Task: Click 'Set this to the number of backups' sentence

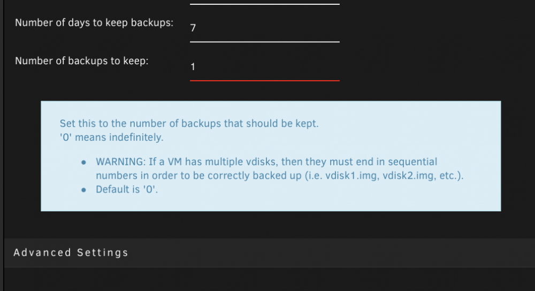Action: [x=189, y=124]
